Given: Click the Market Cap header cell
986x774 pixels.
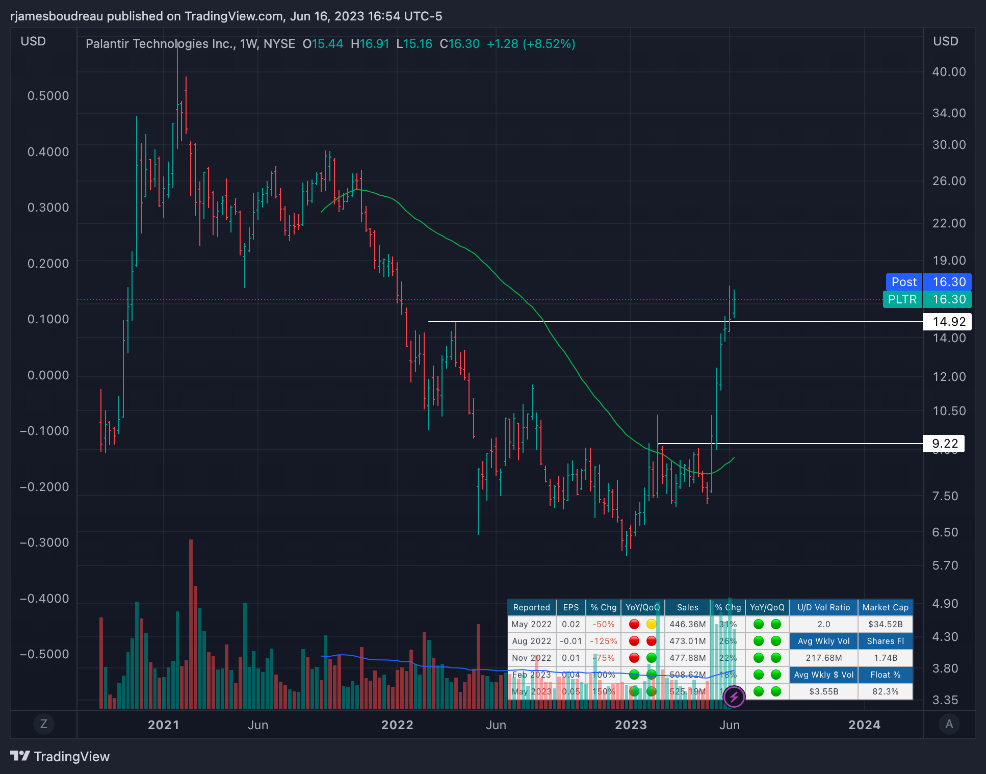Looking at the screenshot, I should 885,607.
